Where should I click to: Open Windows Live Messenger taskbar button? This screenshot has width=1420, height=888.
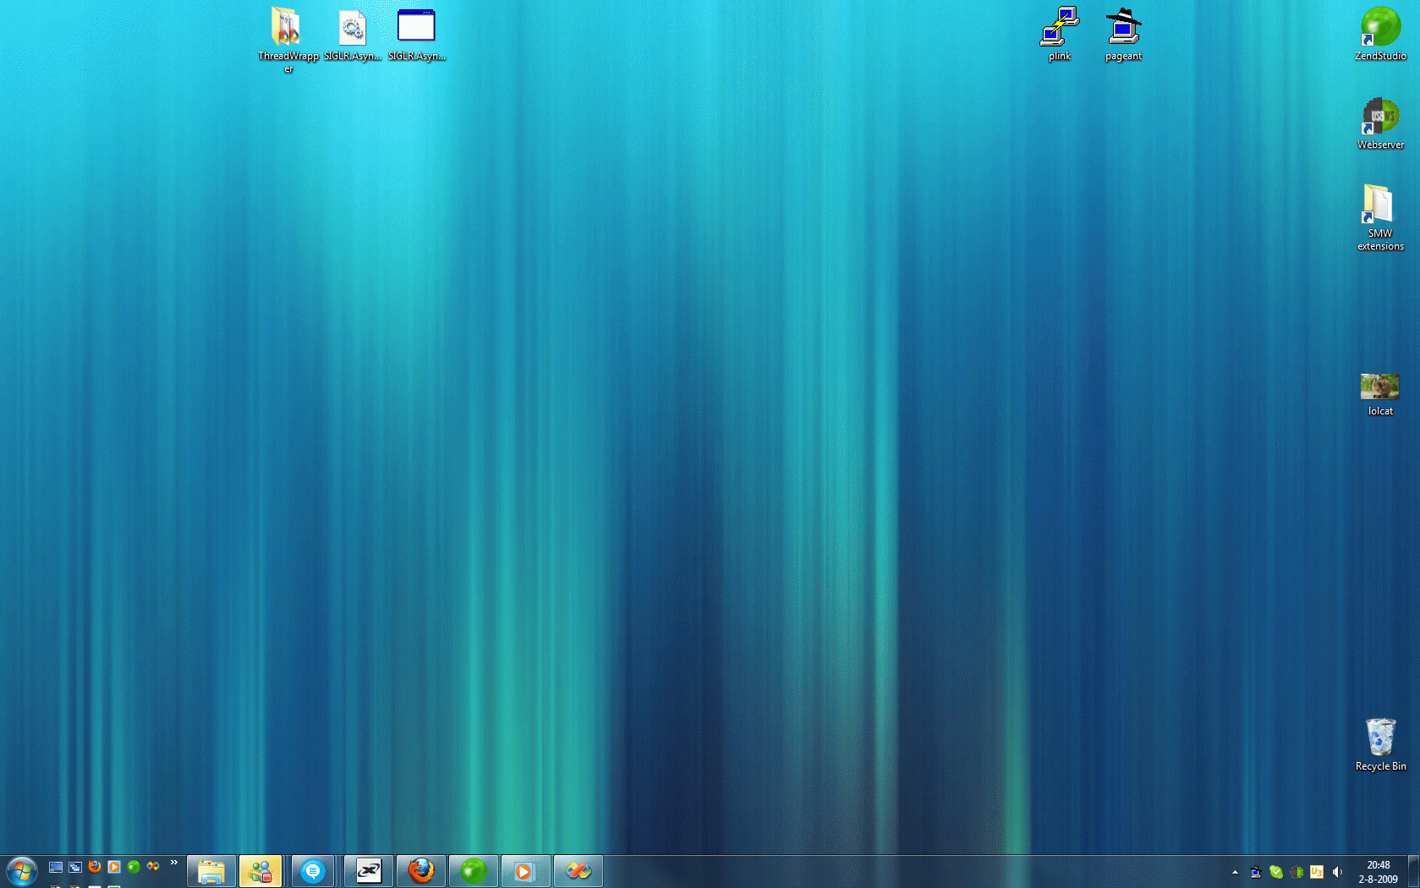click(260, 871)
